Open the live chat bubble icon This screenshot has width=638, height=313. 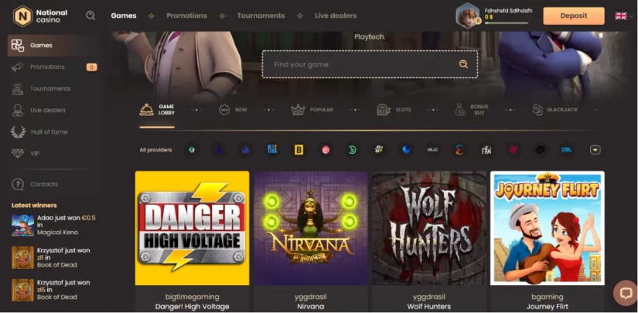click(626, 293)
